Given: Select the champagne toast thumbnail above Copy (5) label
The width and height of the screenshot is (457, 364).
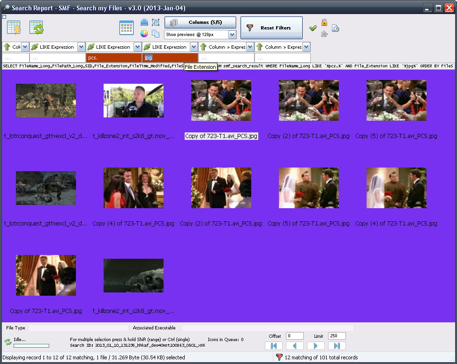Looking at the screenshot, I should pos(397,101).
